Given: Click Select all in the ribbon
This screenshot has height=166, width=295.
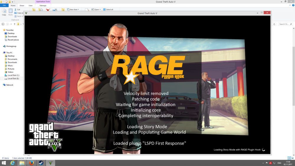Looking at the screenshot, I should [108, 9].
